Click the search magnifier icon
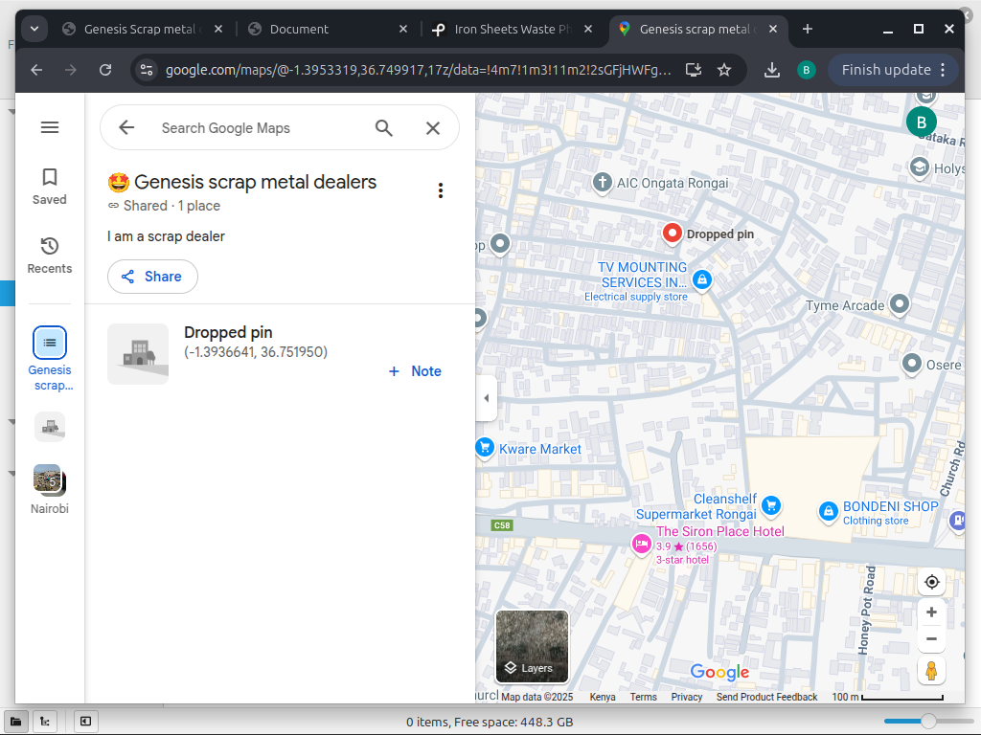 click(x=384, y=128)
